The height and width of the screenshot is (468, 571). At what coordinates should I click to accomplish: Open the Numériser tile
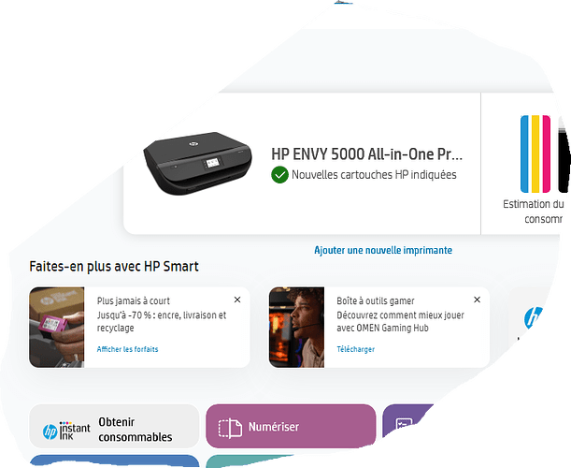pyautogui.click(x=291, y=426)
